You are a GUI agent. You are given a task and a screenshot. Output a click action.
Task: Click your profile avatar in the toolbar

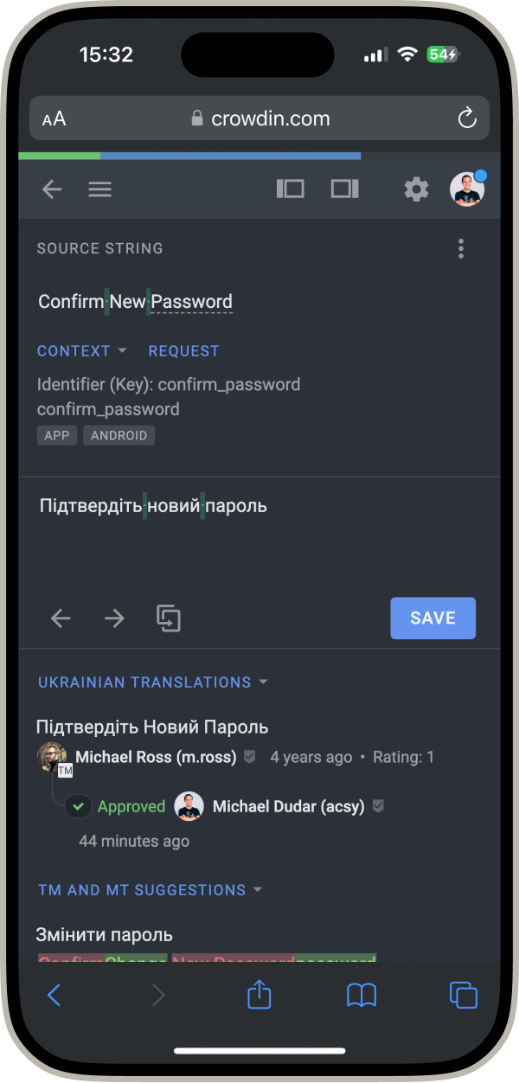[466, 189]
